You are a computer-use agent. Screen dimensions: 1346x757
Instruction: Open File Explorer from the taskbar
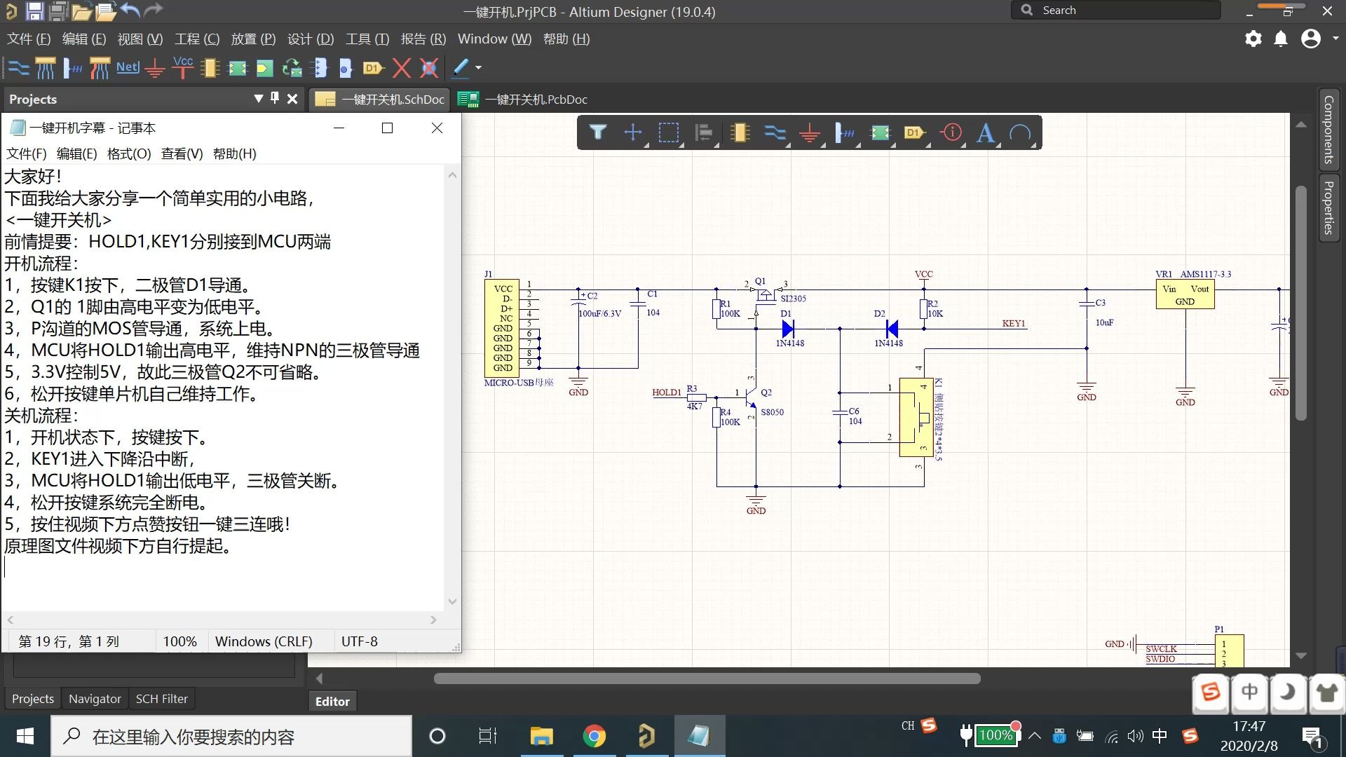tap(541, 736)
